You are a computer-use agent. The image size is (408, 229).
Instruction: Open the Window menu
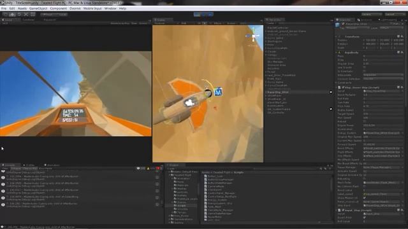(x=110, y=8)
